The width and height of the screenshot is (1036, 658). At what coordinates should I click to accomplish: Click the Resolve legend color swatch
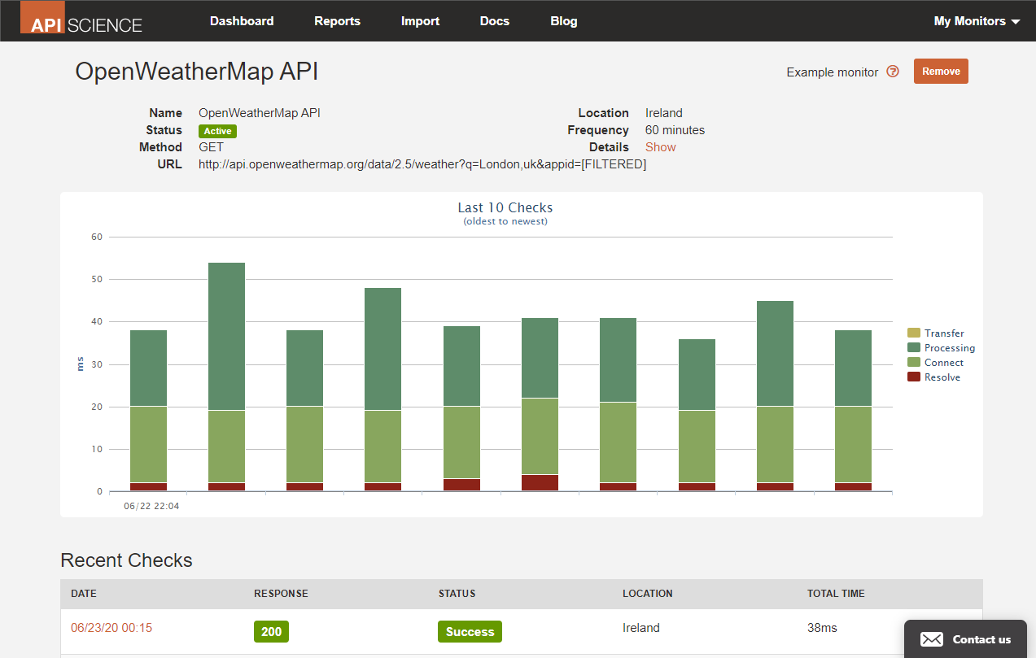[x=914, y=377]
